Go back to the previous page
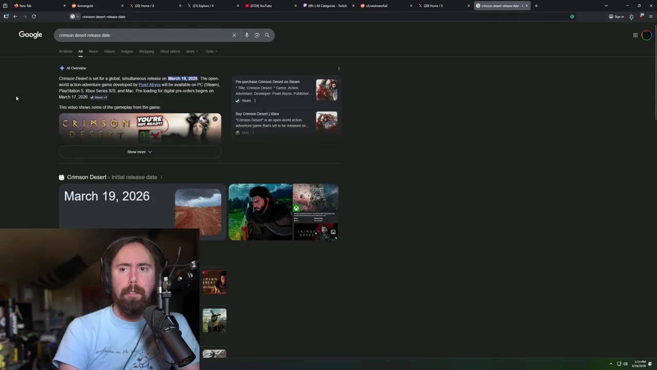The height and width of the screenshot is (370, 657). click(x=15, y=16)
